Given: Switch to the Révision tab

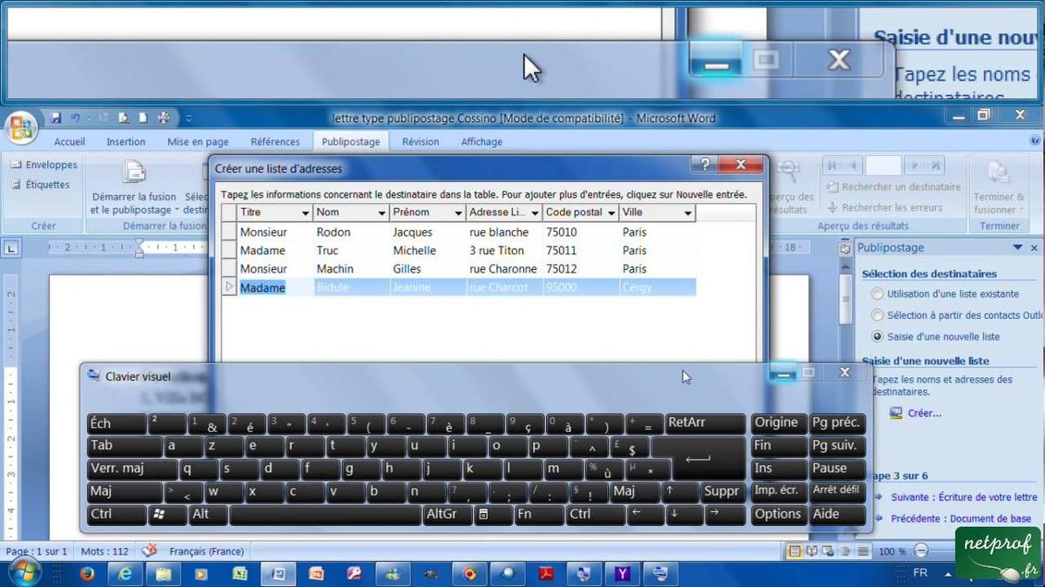Looking at the screenshot, I should tap(421, 142).
